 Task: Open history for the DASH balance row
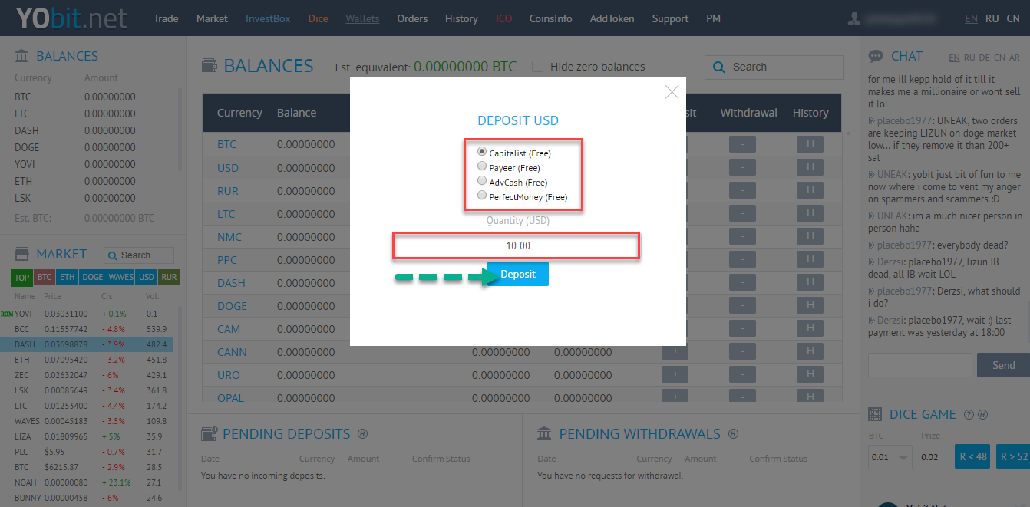[x=810, y=282]
